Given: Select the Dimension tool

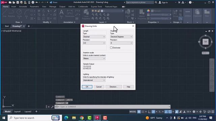Looking at the screenshot, I should 70,13.
